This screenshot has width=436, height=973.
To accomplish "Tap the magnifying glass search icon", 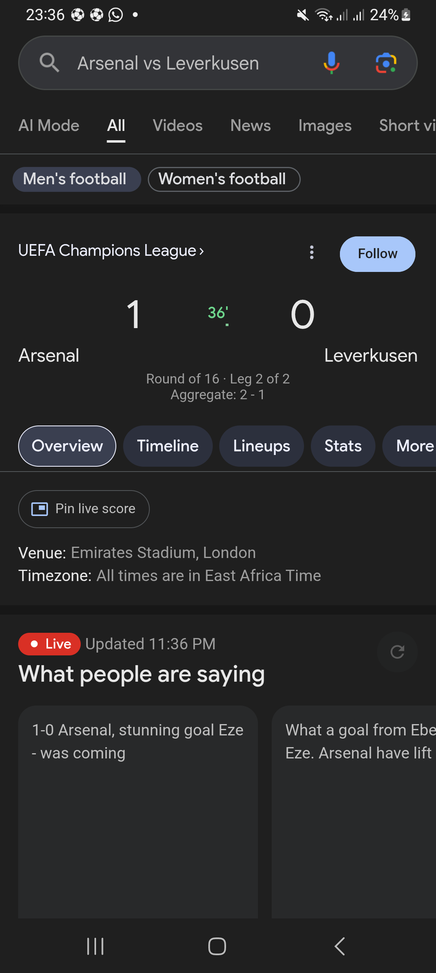I will click(x=49, y=63).
